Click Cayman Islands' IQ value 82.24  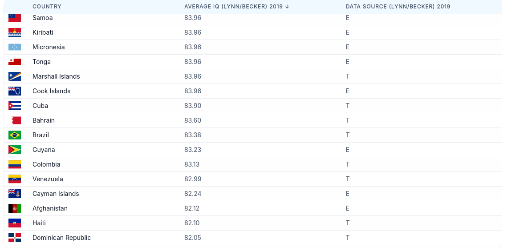coord(193,194)
